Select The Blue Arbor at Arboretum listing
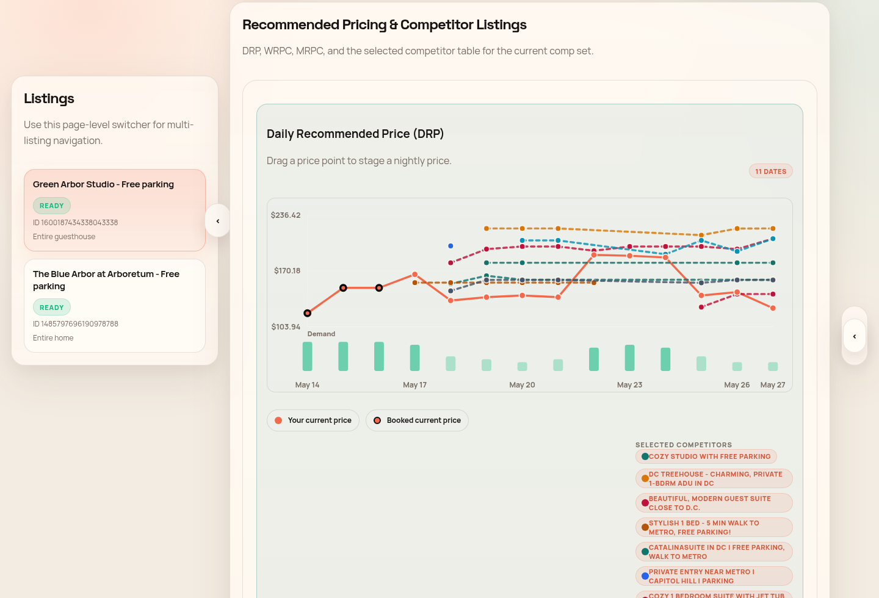The height and width of the screenshot is (598, 879). (x=115, y=306)
